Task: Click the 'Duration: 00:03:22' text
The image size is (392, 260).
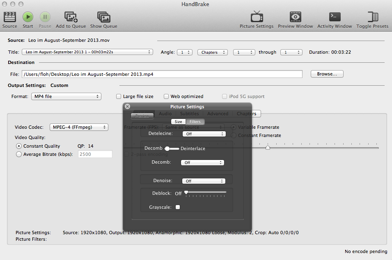Action: [330, 52]
